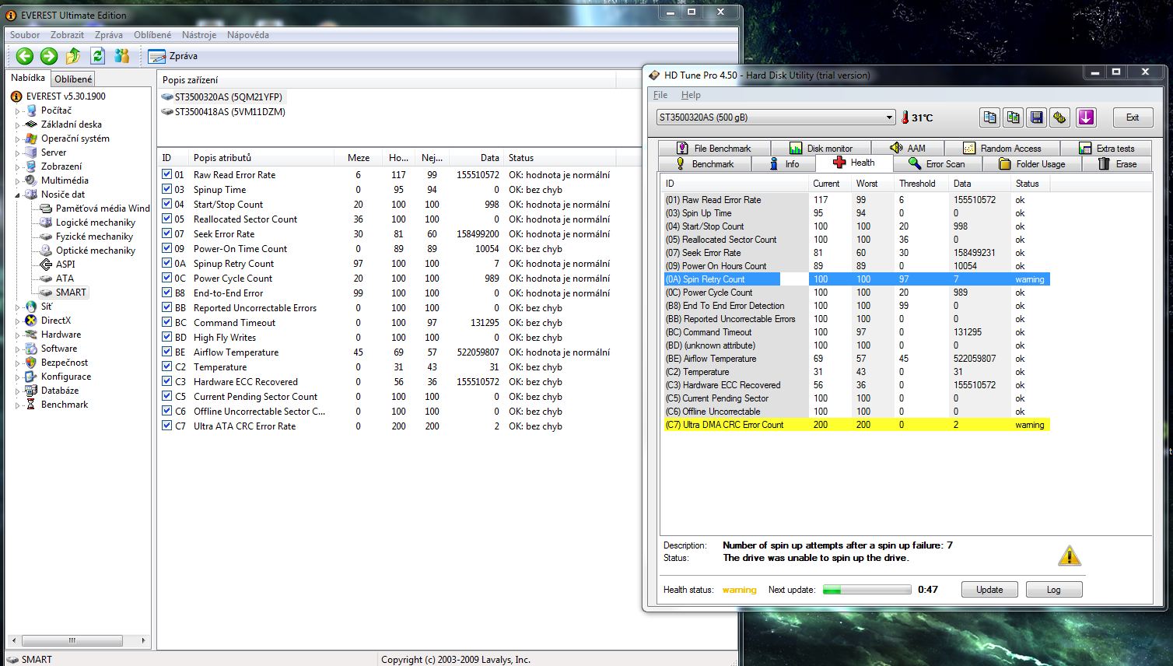Image resolution: width=1173 pixels, height=666 pixels.
Task: Go forward with EVEREST's green right arrow
Action: [x=49, y=56]
